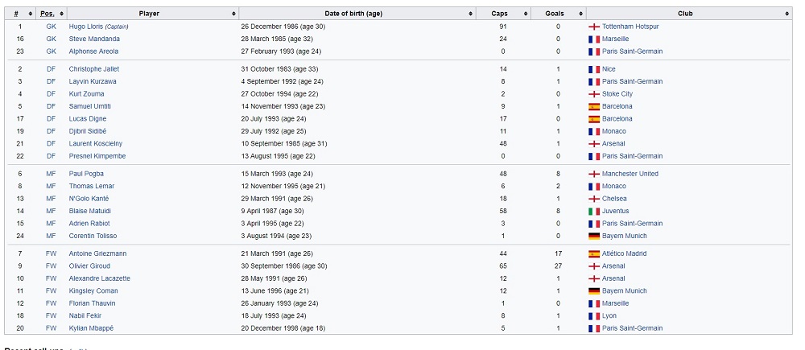Click GK position link for Steve Mandanda
The image size is (805, 350).
coord(51,39)
